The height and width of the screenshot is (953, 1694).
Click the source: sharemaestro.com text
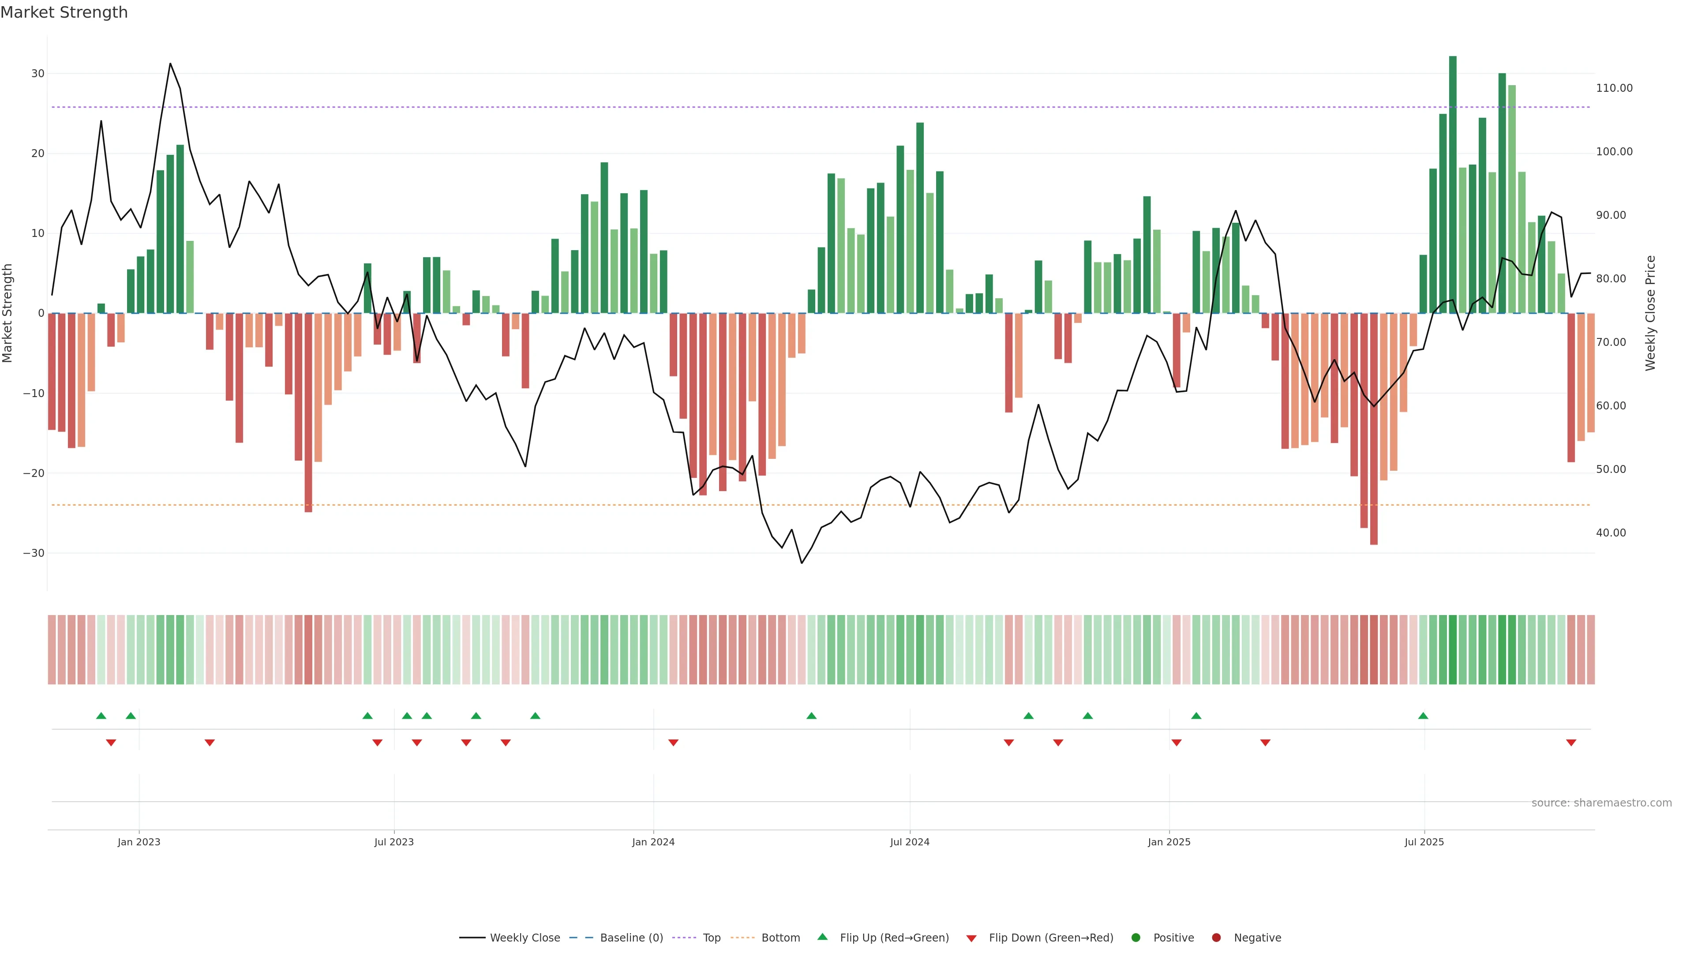point(1601,803)
